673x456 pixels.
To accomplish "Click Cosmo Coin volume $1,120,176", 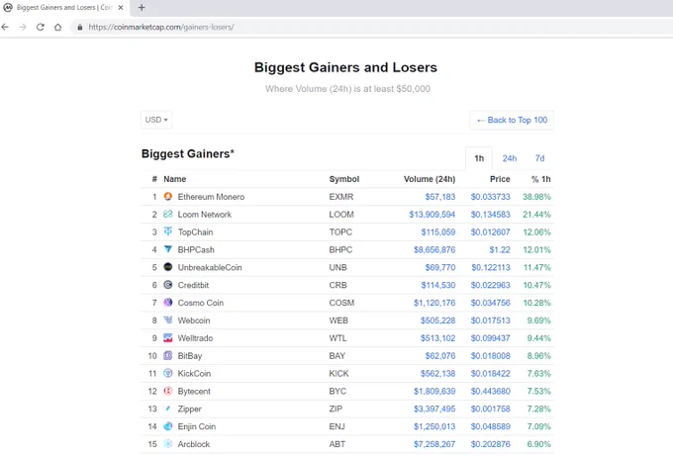I will coord(434,303).
